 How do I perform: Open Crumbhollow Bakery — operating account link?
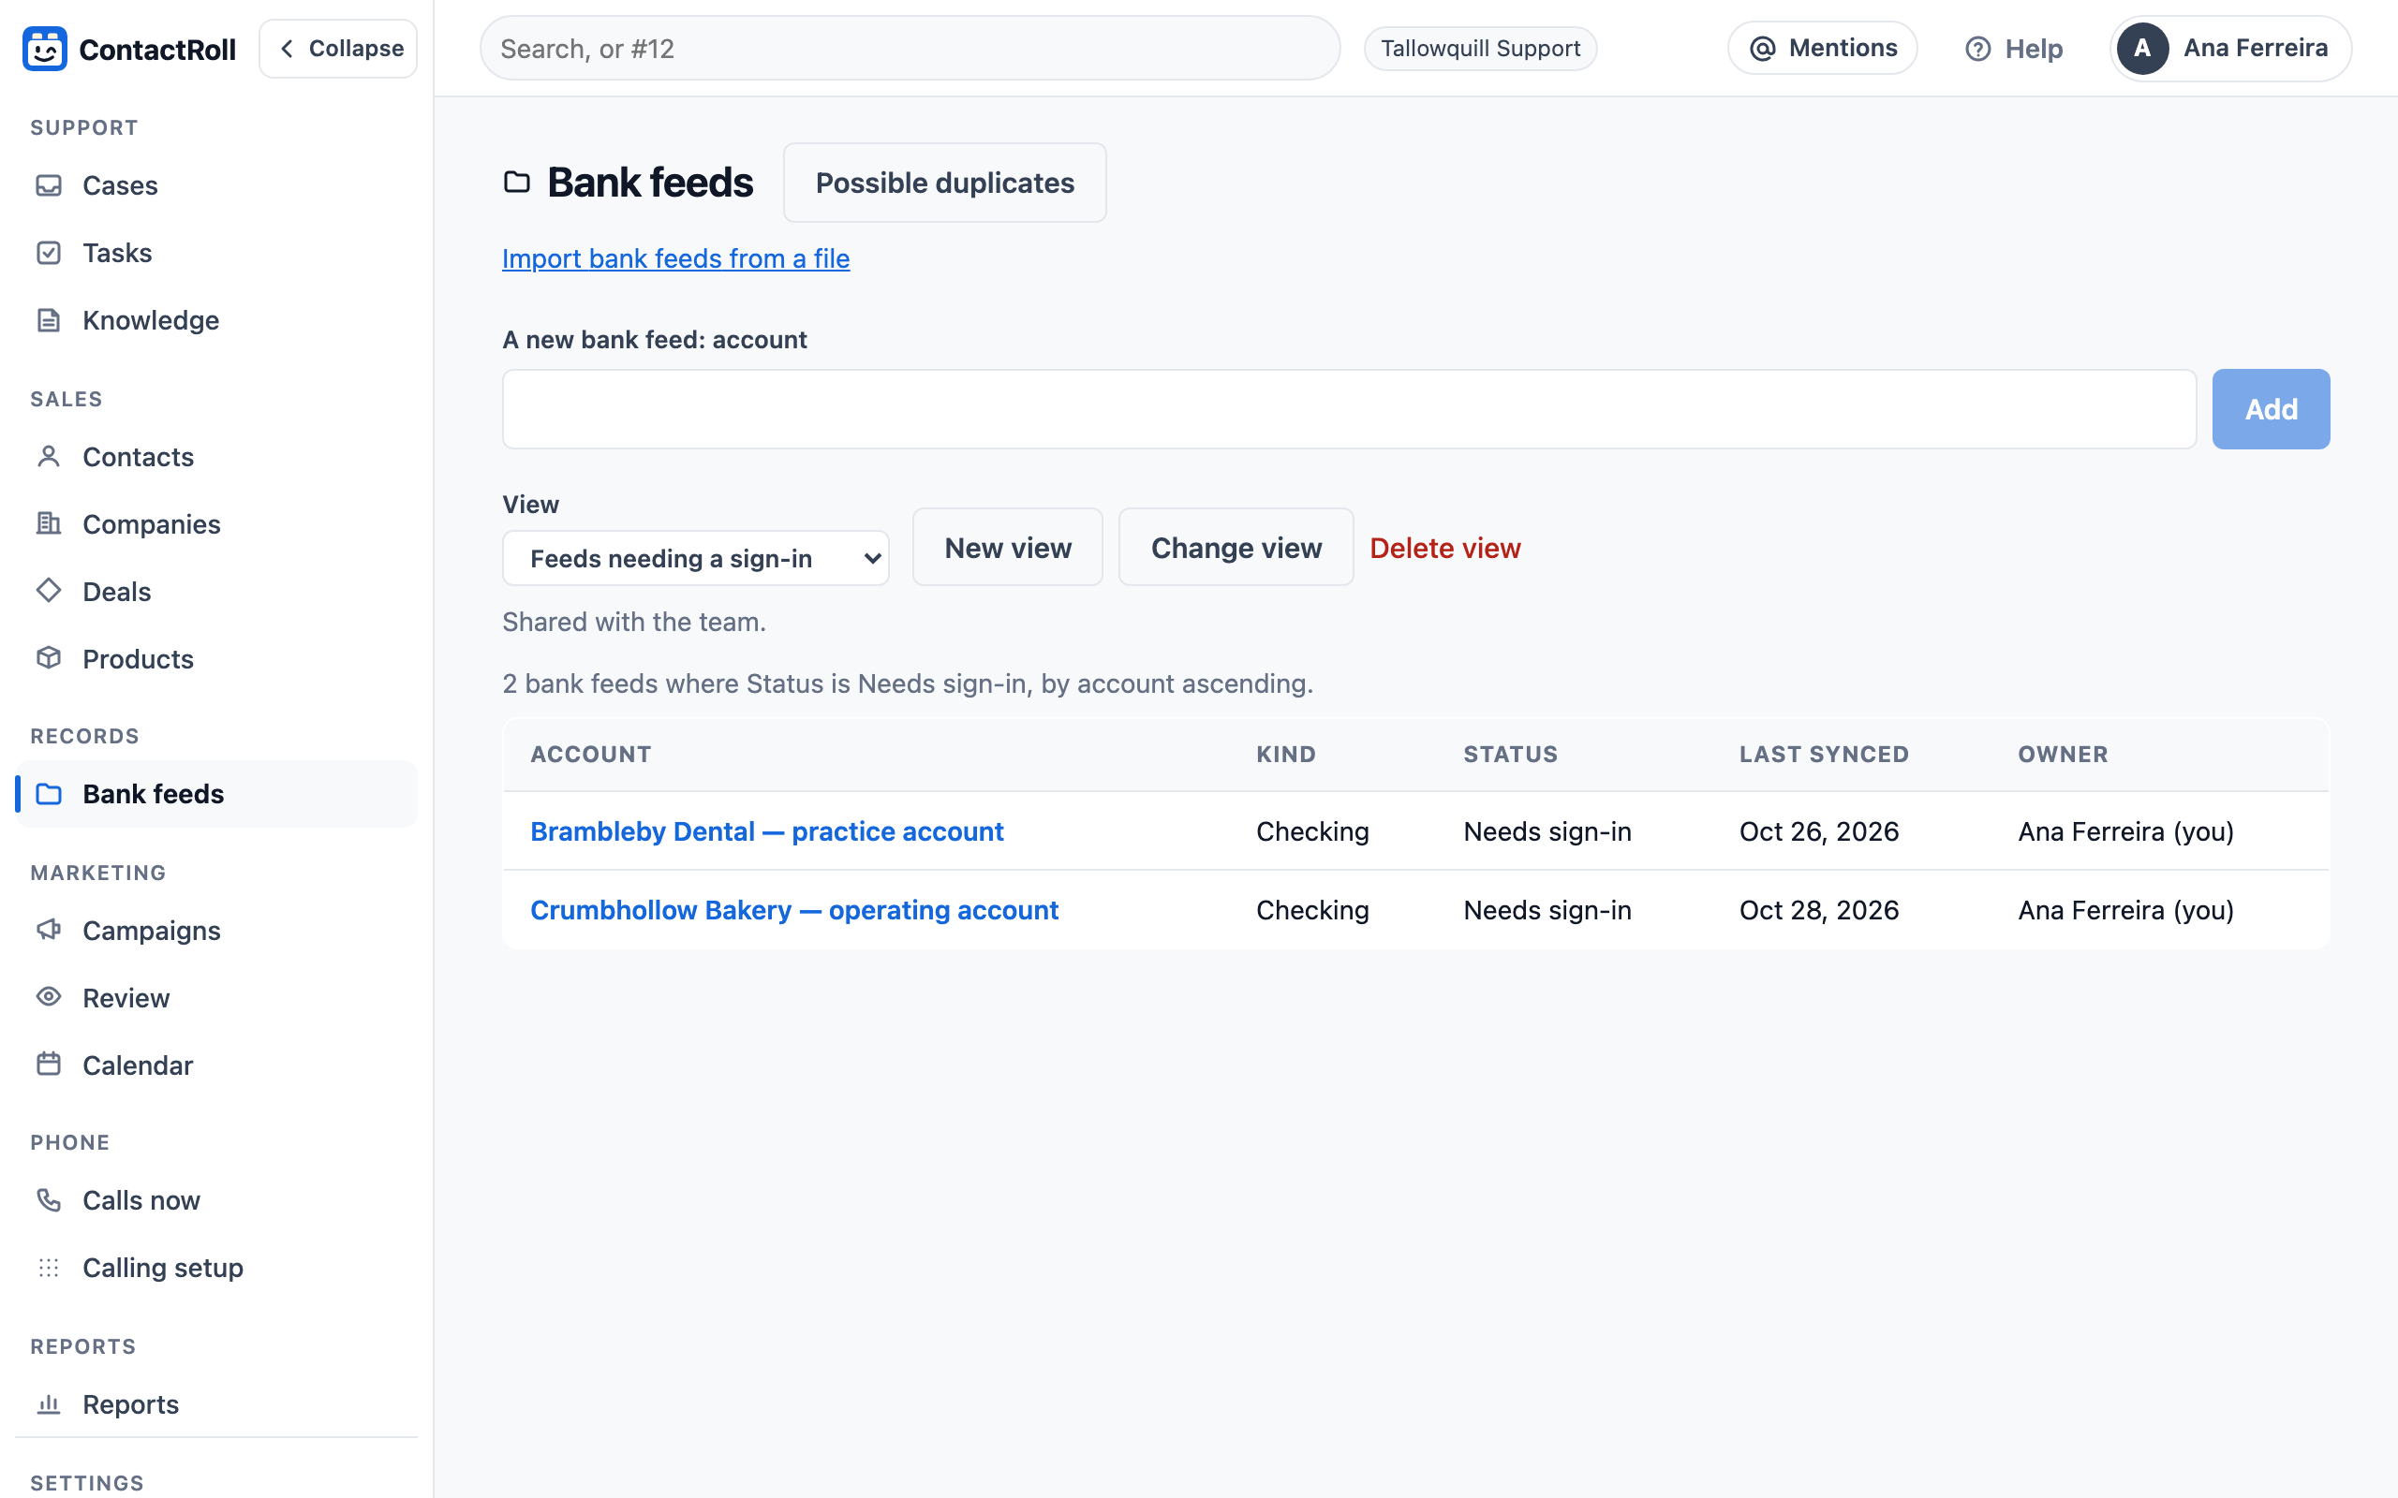pos(793,909)
